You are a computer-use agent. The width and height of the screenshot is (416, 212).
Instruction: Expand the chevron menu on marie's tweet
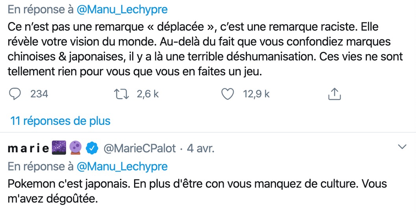[402, 147]
